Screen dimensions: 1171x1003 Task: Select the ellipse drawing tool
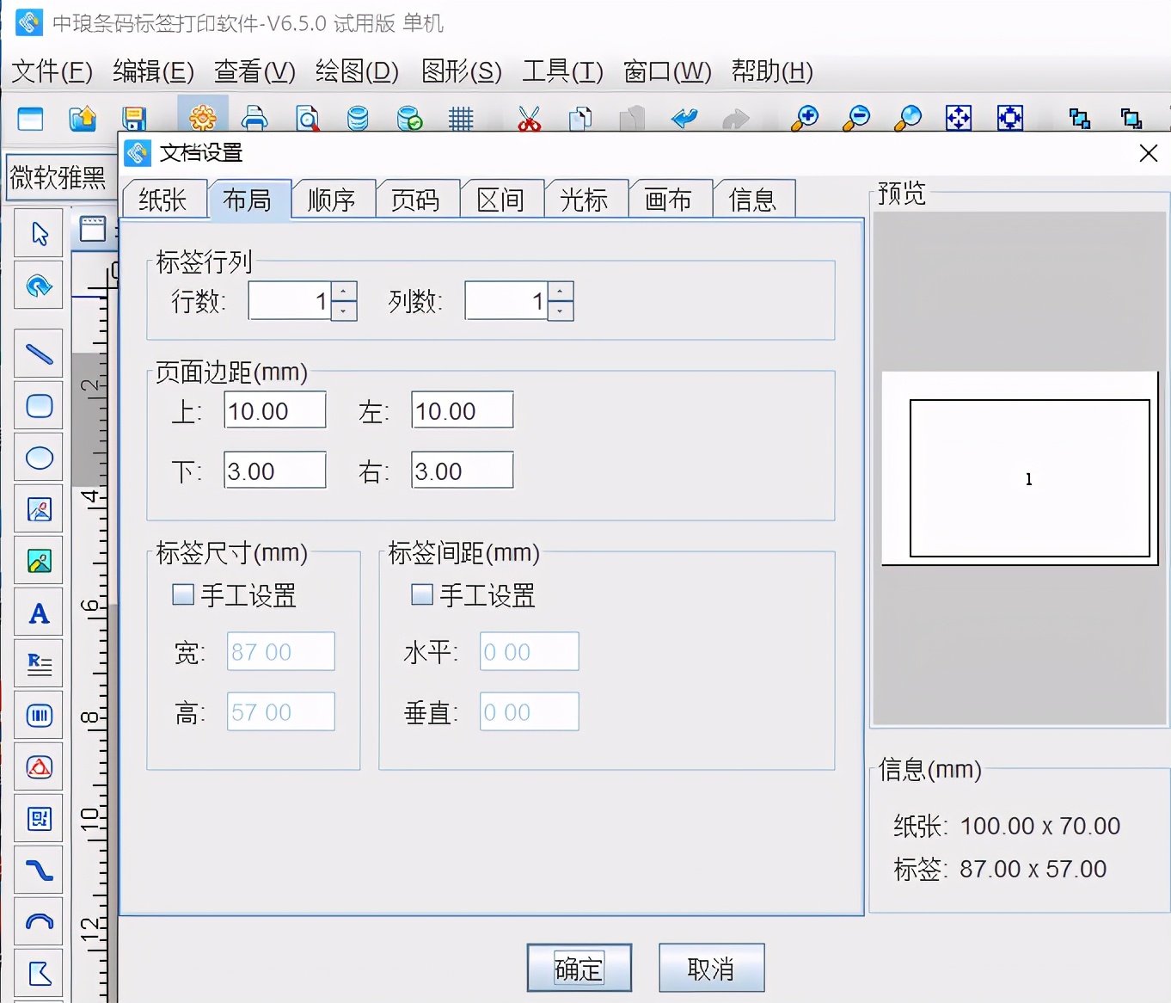pos(39,458)
